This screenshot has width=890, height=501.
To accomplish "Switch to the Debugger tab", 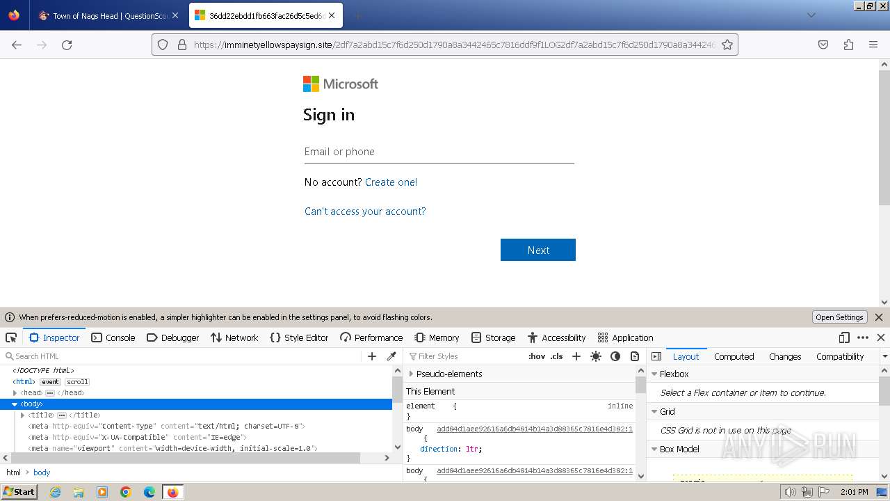I will 173,337.
